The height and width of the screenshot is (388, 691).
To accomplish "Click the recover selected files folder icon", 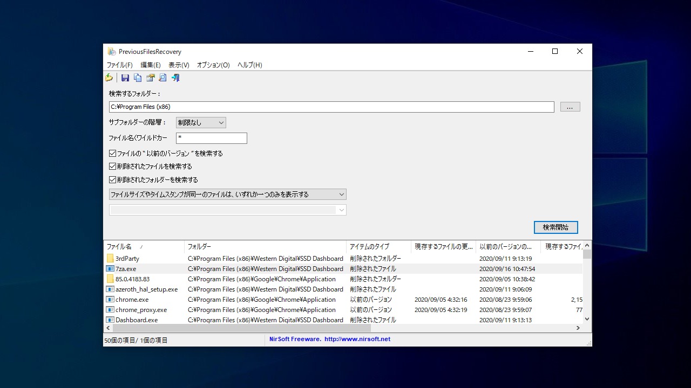I will tap(109, 78).
